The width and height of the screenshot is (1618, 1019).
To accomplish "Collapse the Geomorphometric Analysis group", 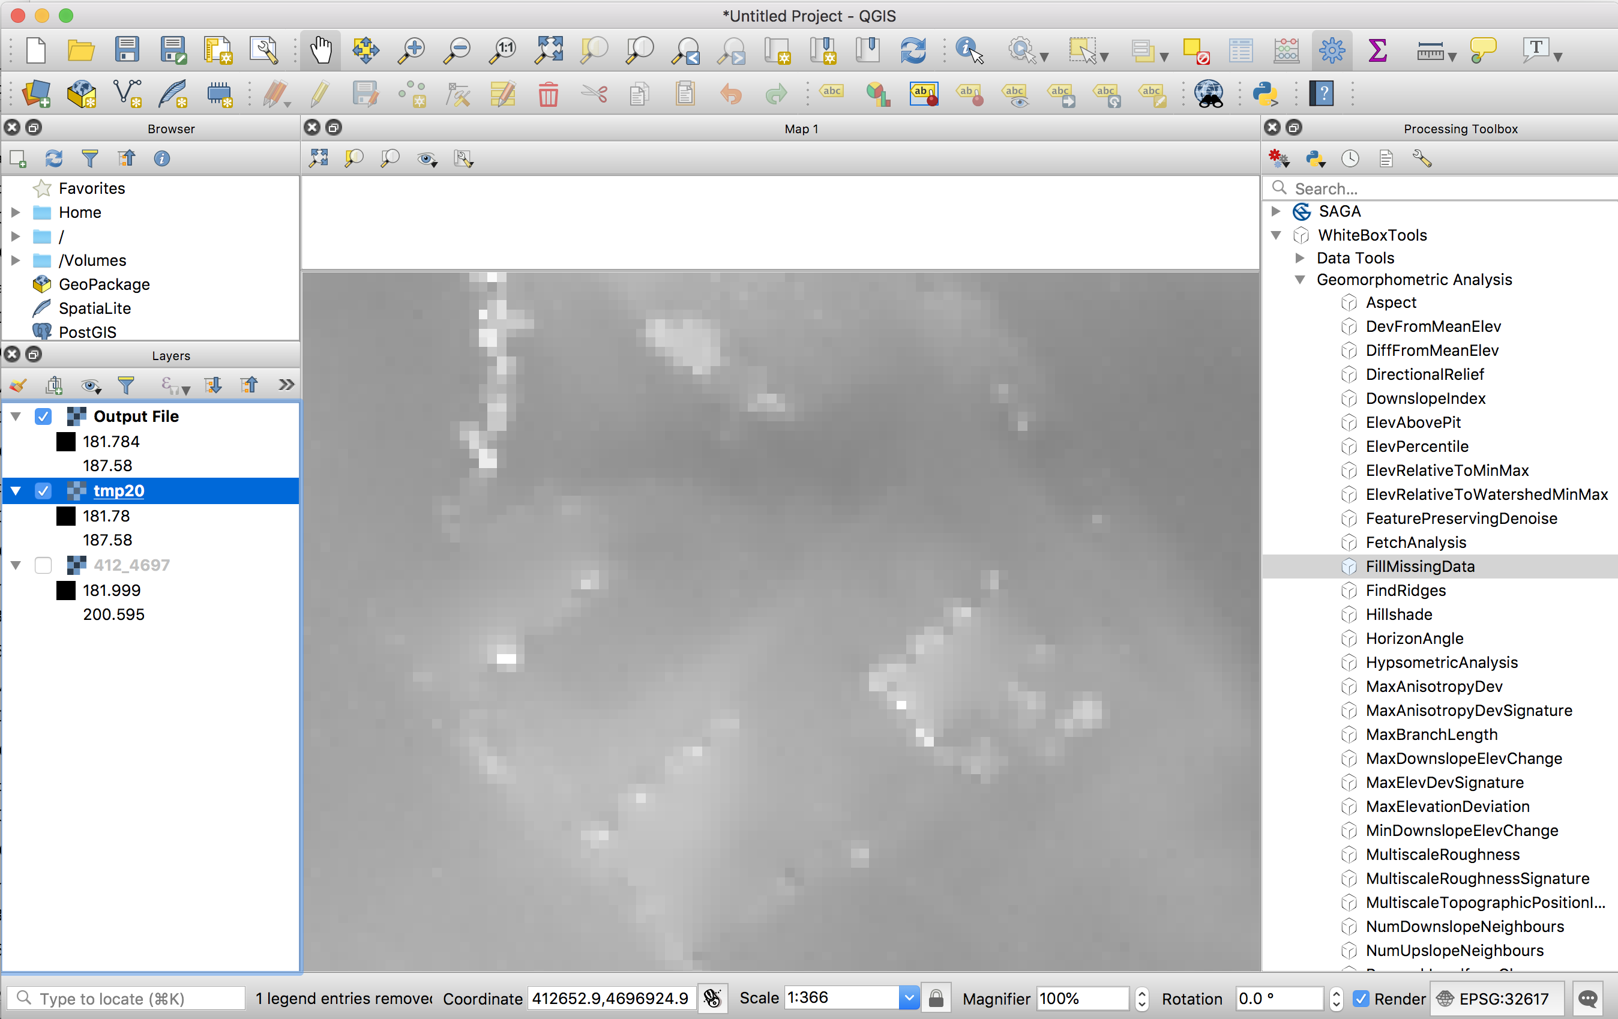I will pos(1300,280).
